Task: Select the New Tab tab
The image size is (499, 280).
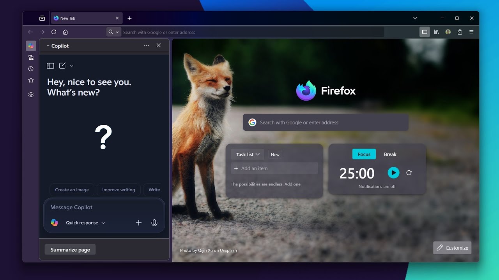Action: pos(87,18)
